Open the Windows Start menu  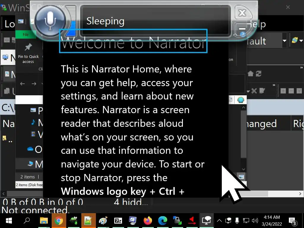click(x=9, y=221)
